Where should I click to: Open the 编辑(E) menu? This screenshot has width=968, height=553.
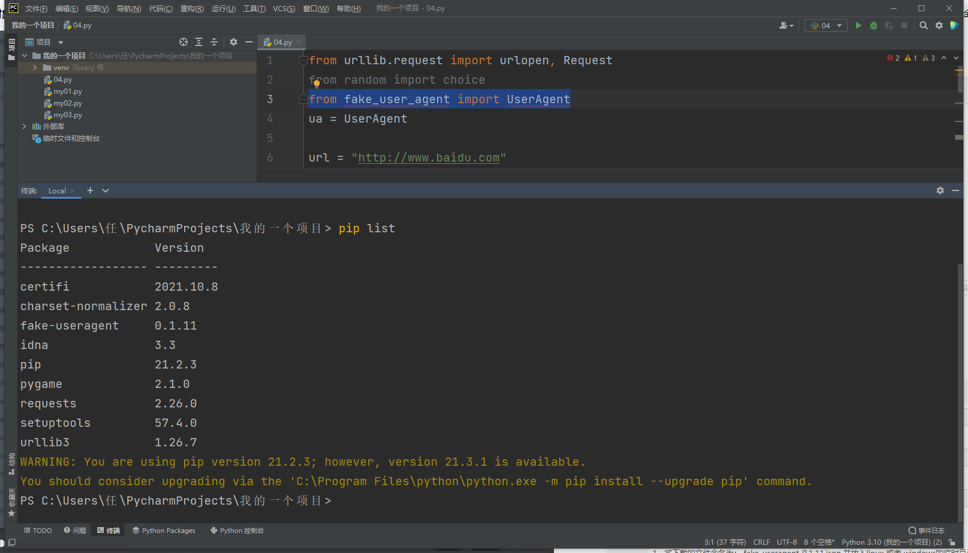(66, 8)
